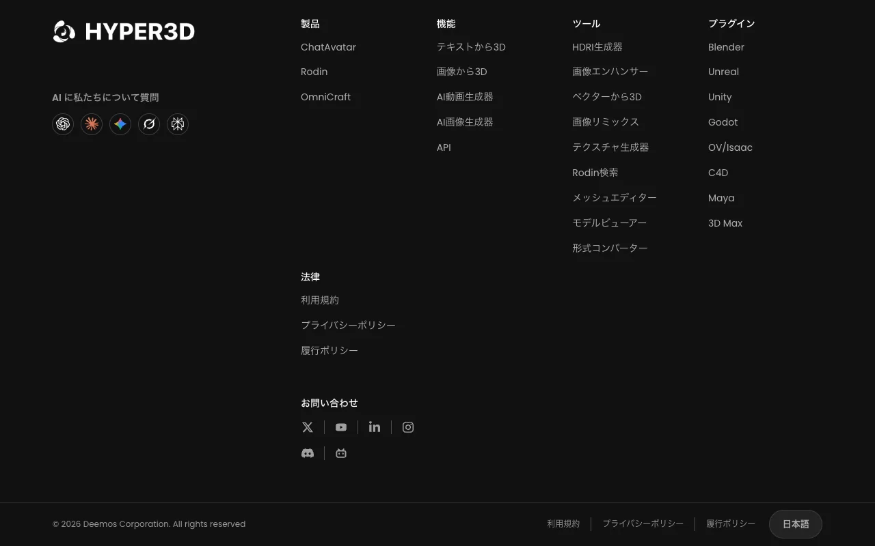Open the Grok icon in AI row
Viewport: 875px width, 546px height.
(x=149, y=124)
